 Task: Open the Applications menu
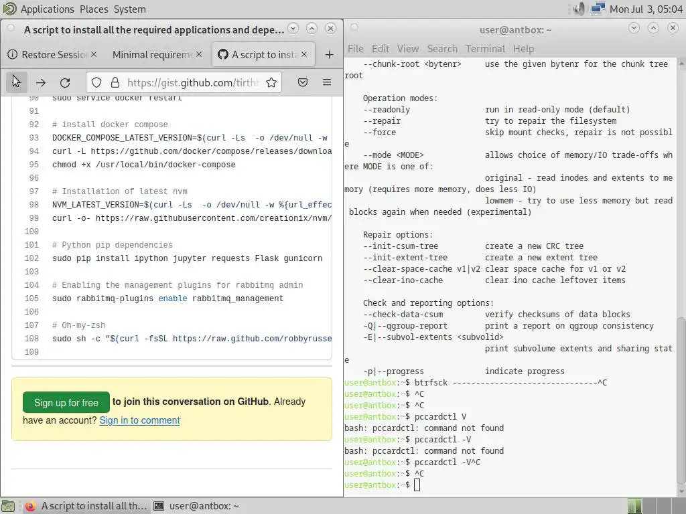[48, 9]
